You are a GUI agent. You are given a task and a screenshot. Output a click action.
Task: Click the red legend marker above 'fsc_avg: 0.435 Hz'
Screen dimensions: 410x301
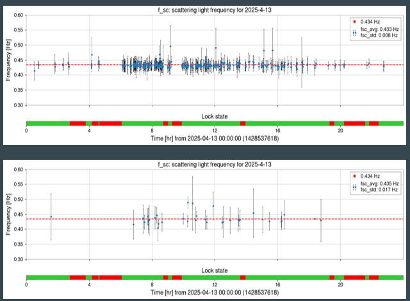(x=354, y=176)
